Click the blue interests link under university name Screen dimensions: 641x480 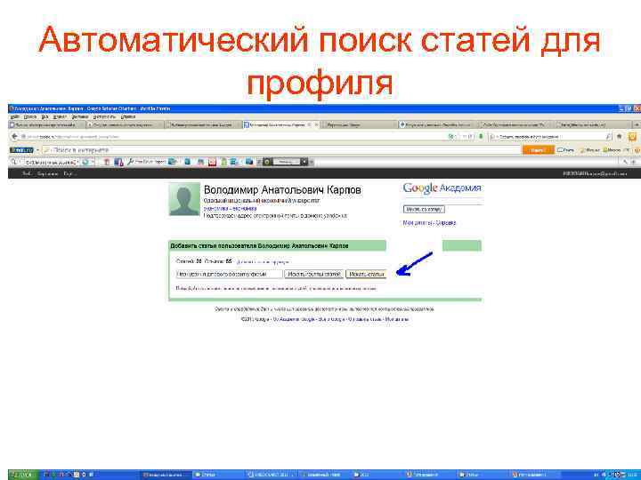[231, 208]
